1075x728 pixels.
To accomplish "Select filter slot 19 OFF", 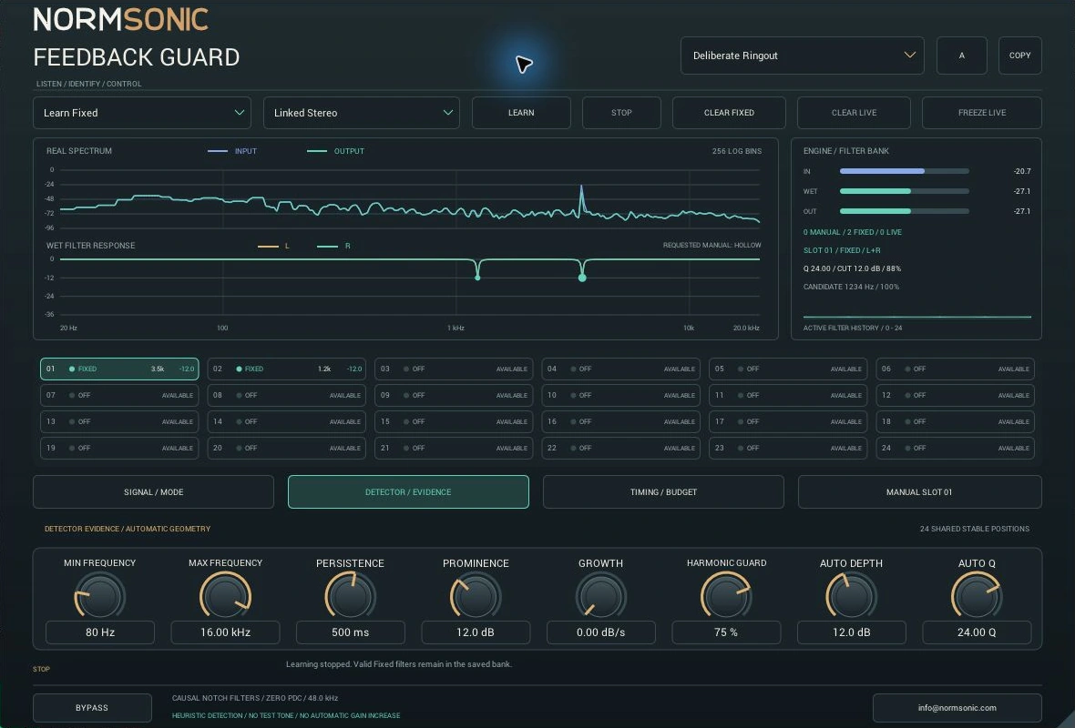I will point(119,448).
